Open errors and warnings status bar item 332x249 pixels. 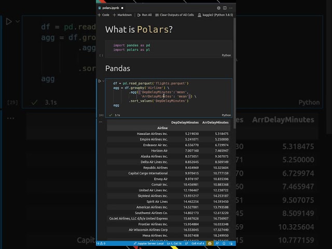pyautogui.click(x=102, y=243)
